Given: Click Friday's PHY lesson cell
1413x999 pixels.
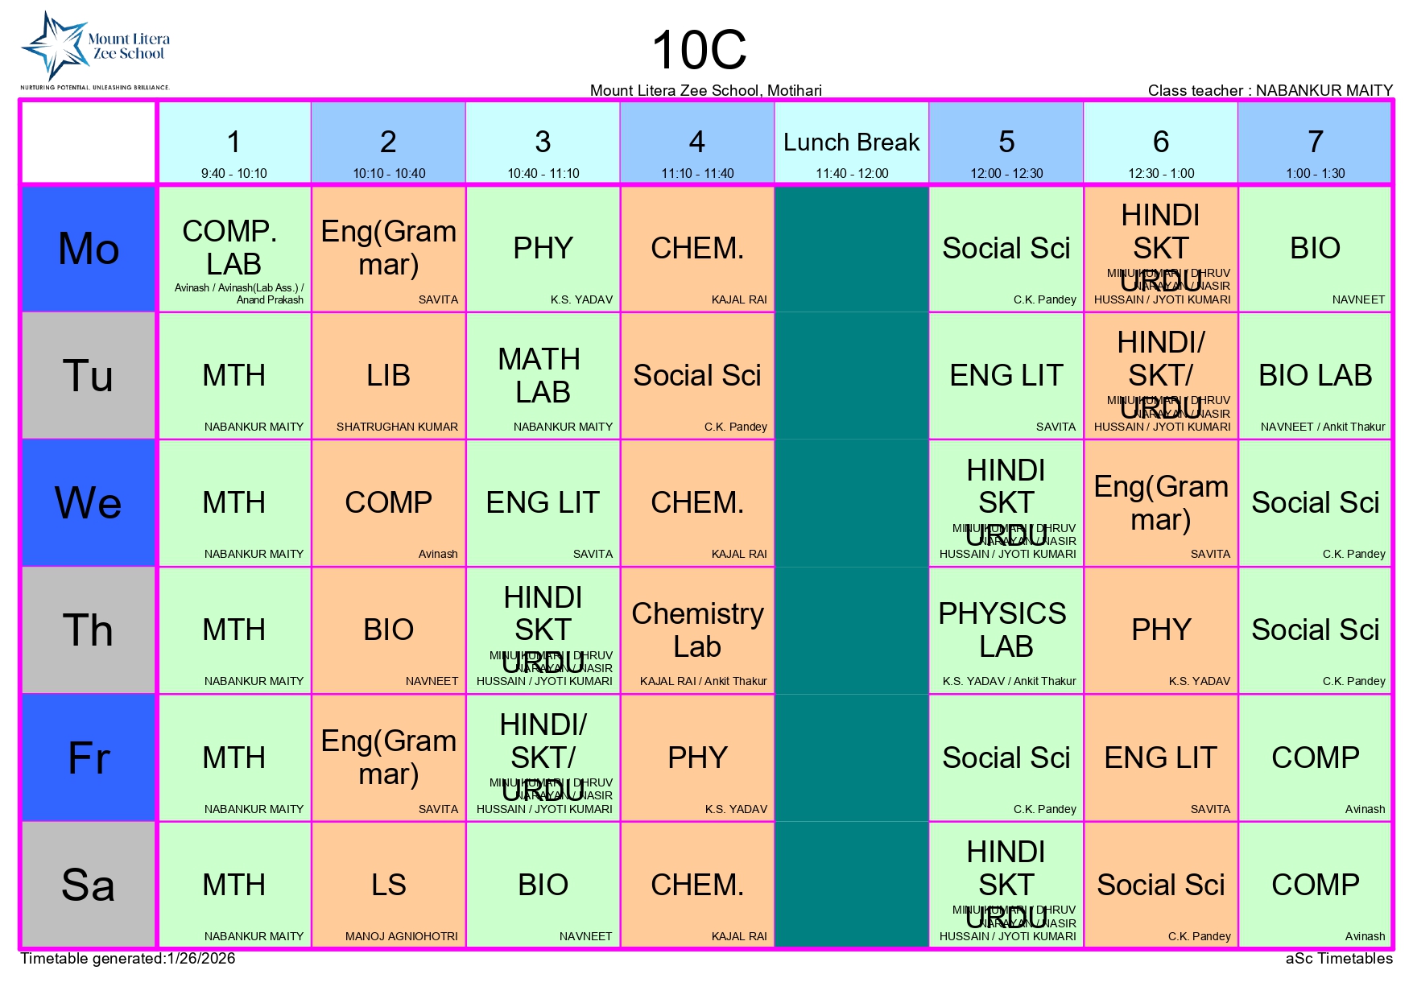Looking at the screenshot, I should tap(697, 758).
